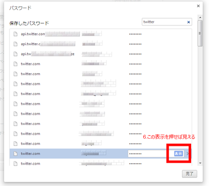209x186 pixels.
Task: Clear the twitter search with the blue X
Action: 189,22
